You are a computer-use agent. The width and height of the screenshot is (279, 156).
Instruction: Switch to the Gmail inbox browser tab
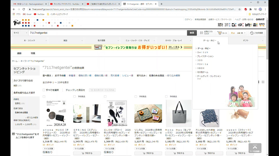pos(30,4)
